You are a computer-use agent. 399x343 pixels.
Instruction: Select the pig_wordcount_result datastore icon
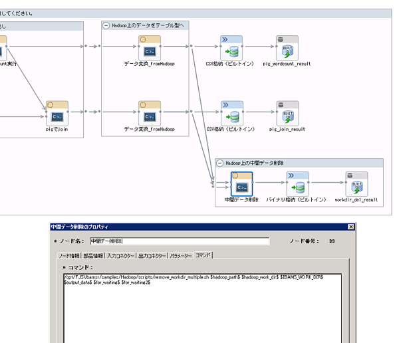tap(287, 48)
